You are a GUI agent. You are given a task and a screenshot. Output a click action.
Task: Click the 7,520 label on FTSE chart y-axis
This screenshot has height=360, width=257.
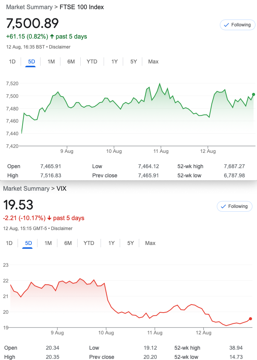click(12, 84)
